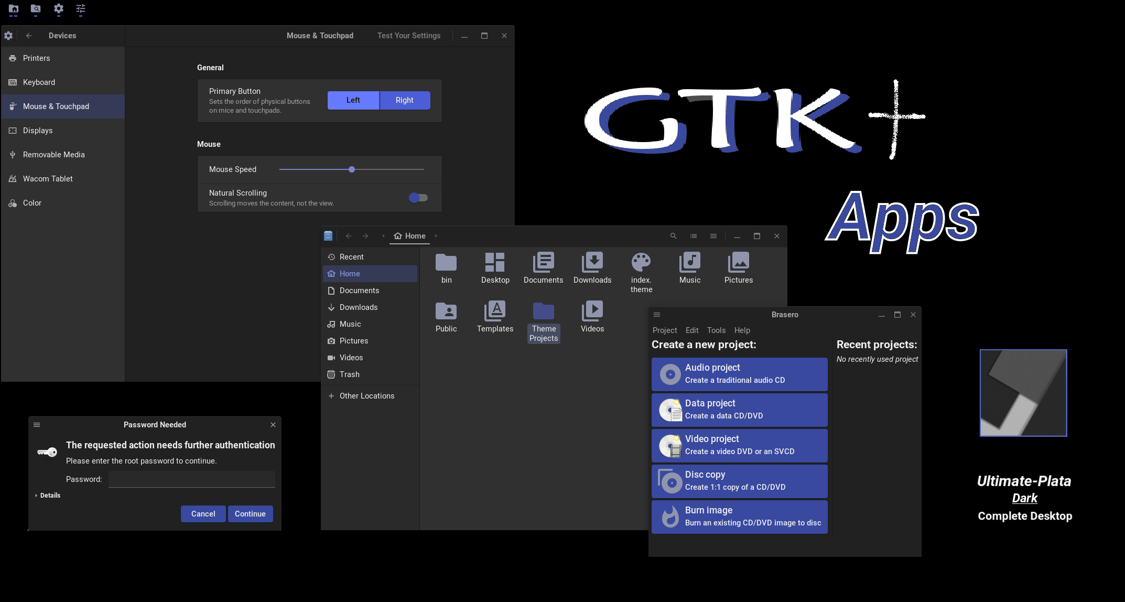The width and height of the screenshot is (1125, 602).
Task: Click path bar right chevron after Home
Action: [436, 236]
